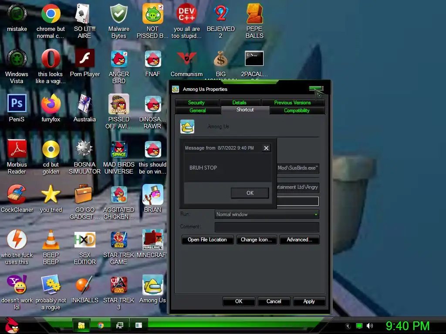Select the BIG money bag icon
This screenshot has height=334, width=446.
pyautogui.click(x=221, y=59)
